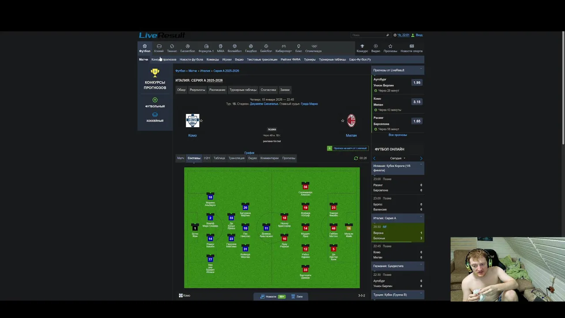Toggle favorite star for Комо
The width and height of the screenshot is (565, 318).
[x=201, y=121]
